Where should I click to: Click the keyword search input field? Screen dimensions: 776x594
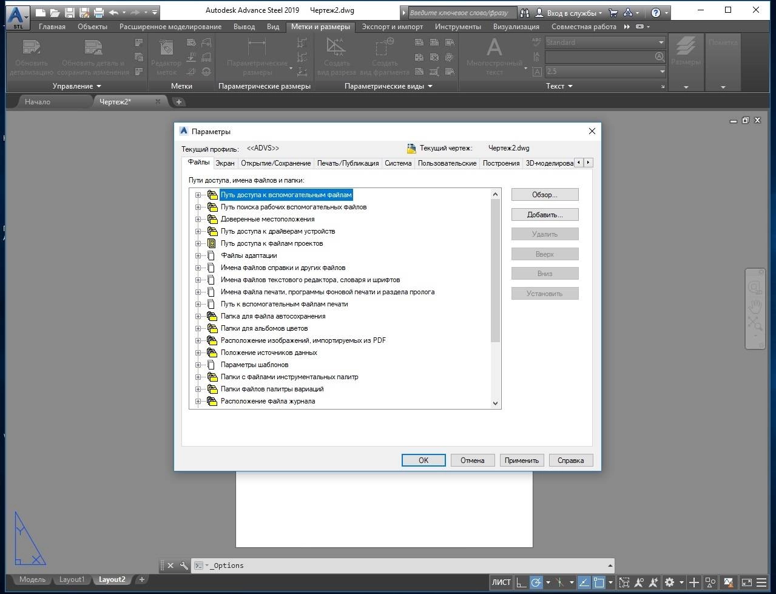click(x=462, y=13)
